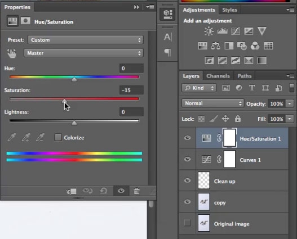The image size is (297, 239).
Task: Select the on-image targeted adjustment hand tool
Action: 12,53
